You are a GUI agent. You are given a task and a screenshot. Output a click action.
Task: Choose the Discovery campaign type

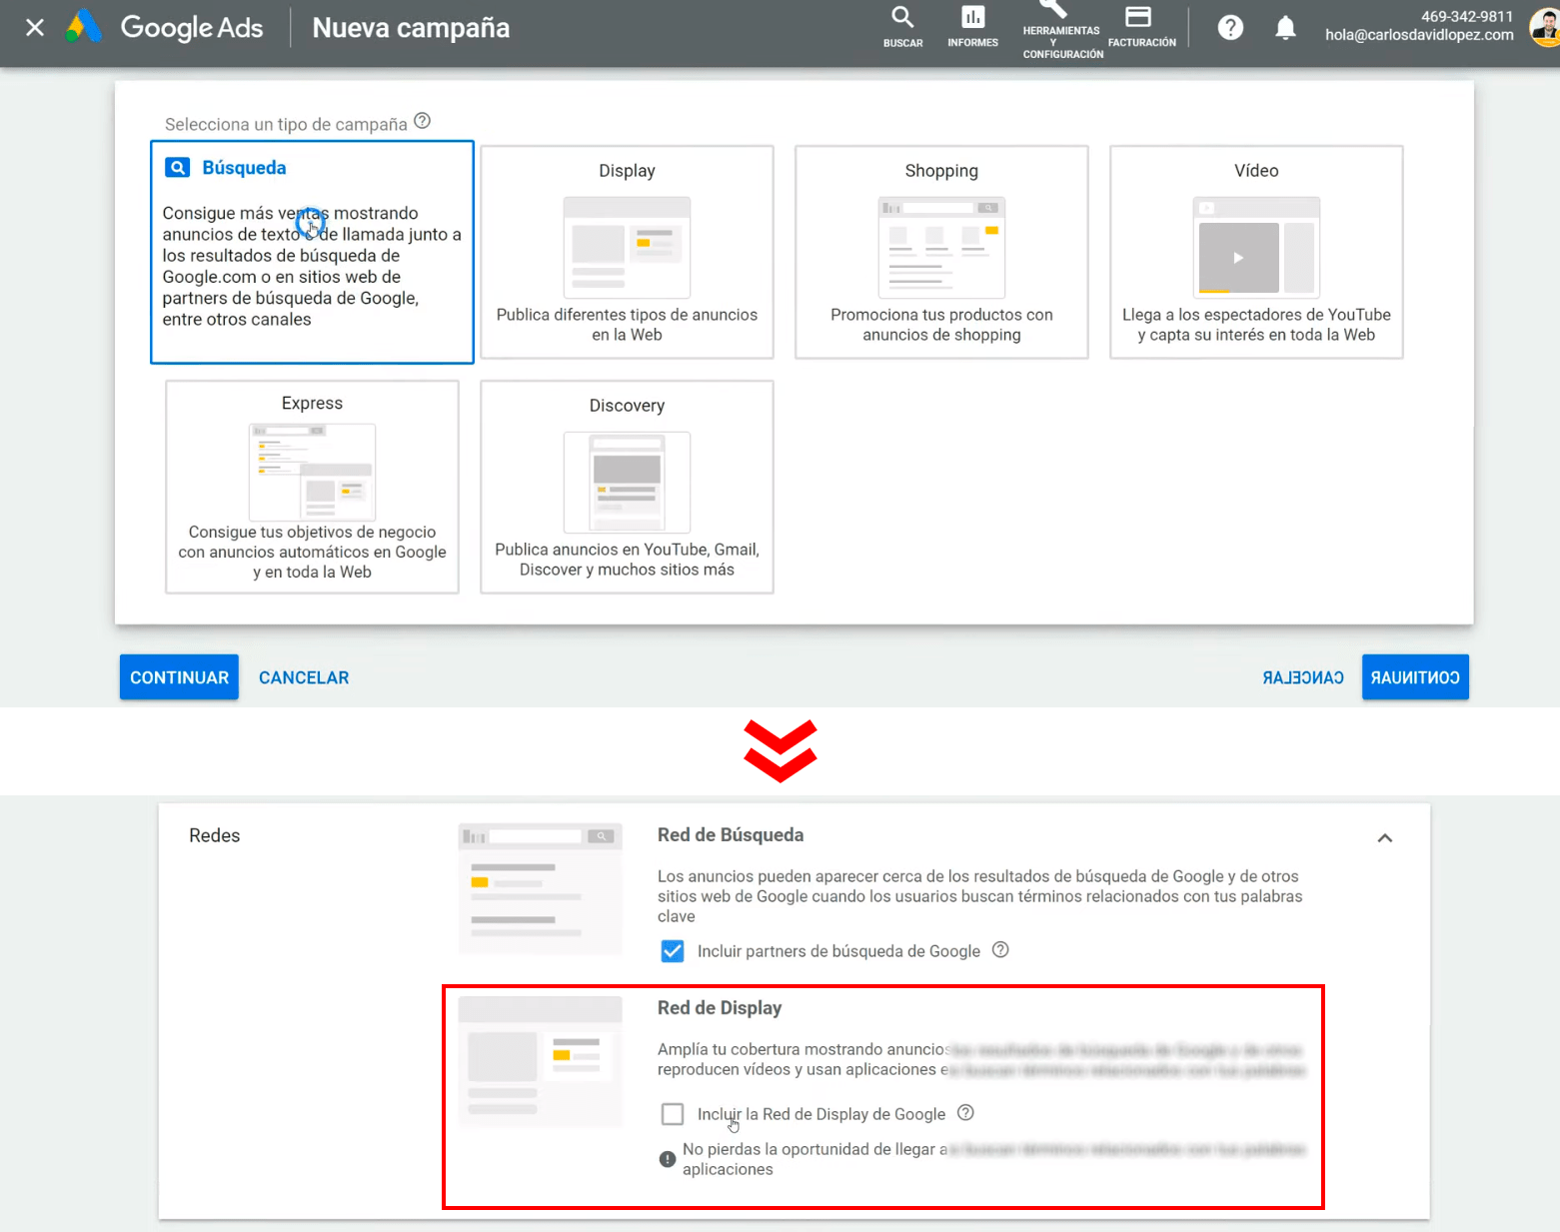(627, 487)
